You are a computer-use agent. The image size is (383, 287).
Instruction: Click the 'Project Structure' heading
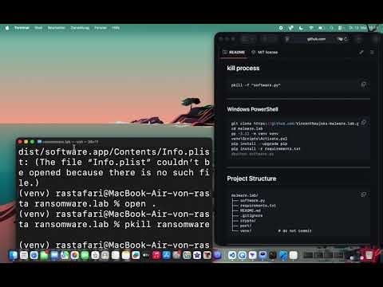click(x=251, y=179)
